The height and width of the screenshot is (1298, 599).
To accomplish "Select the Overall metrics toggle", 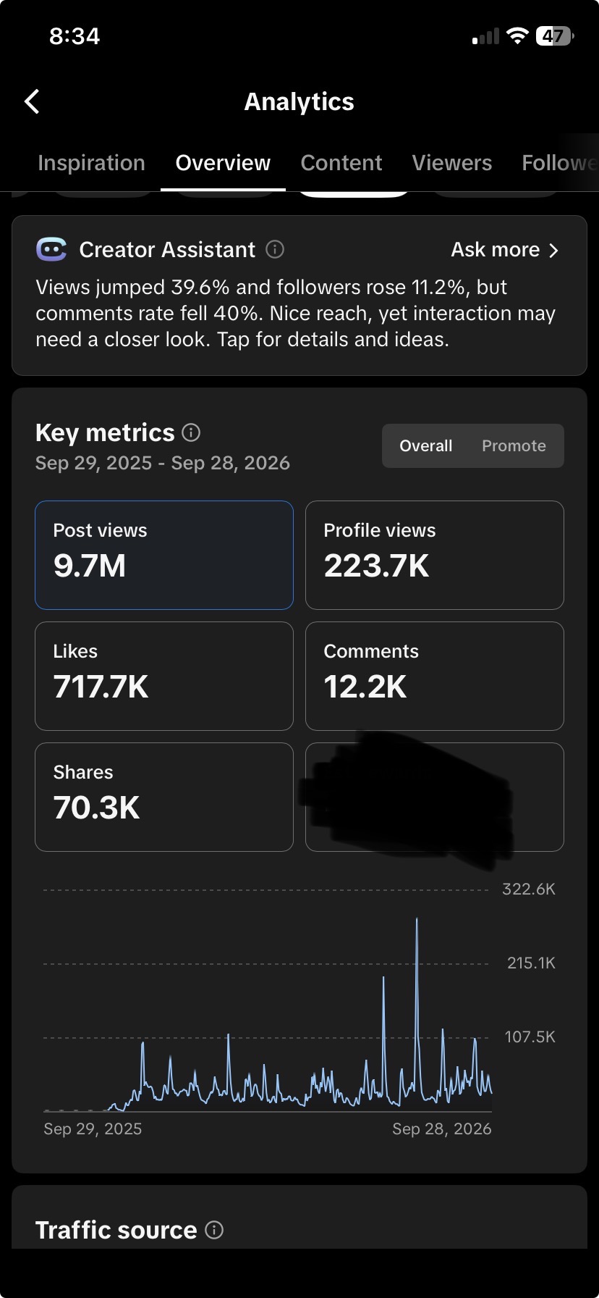I will tap(426, 446).
